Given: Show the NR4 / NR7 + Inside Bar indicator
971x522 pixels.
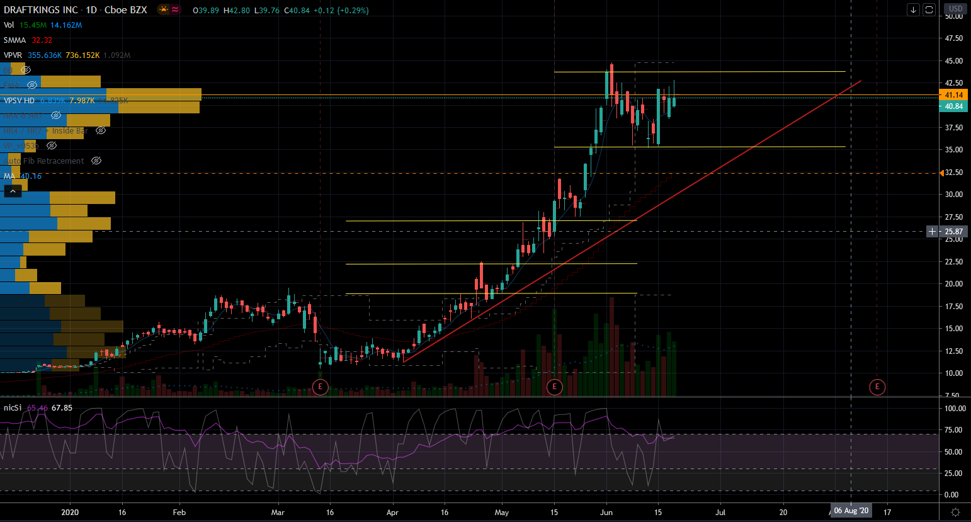Looking at the screenshot, I should point(101,130).
